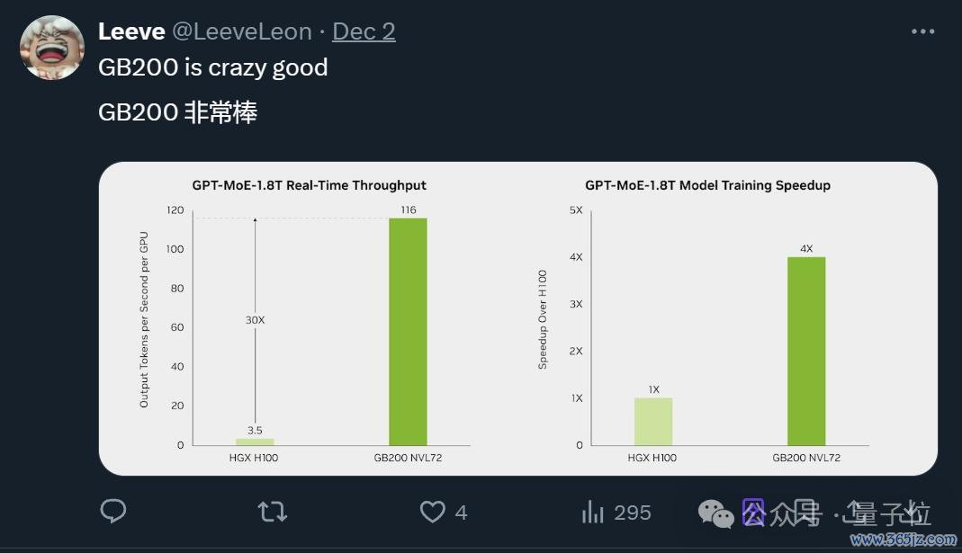This screenshot has height=553, width=962.
Task: Open Leeve's profile avatar
Action: tap(52, 48)
